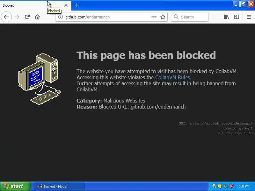
Task: Click the 'Category: Malicious Websites' line
Action: click(x=111, y=101)
